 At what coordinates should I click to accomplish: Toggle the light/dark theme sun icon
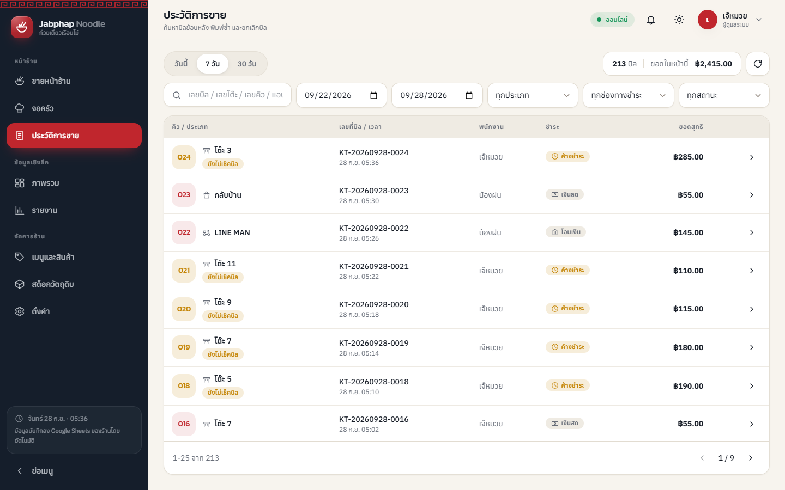679,20
